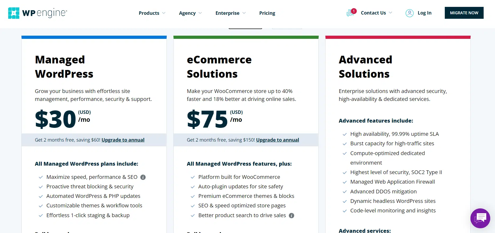Open info icon beside Better product search
Image resolution: width=495 pixels, height=233 pixels.
pyautogui.click(x=292, y=216)
